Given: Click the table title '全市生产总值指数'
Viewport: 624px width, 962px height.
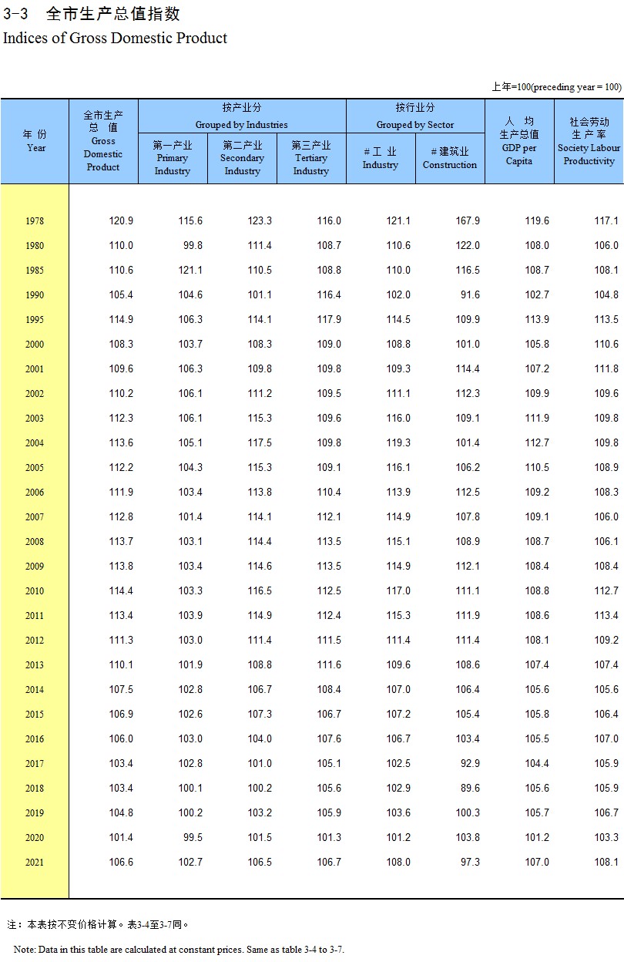Looking at the screenshot, I should click(x=113, y=14).
